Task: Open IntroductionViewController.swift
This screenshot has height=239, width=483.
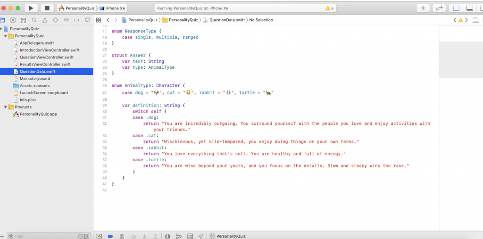Action: pyautogui.click(x=47, y=50)
